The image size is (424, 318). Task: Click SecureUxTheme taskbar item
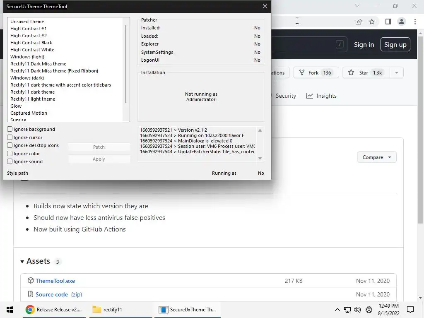click(188, 310)
